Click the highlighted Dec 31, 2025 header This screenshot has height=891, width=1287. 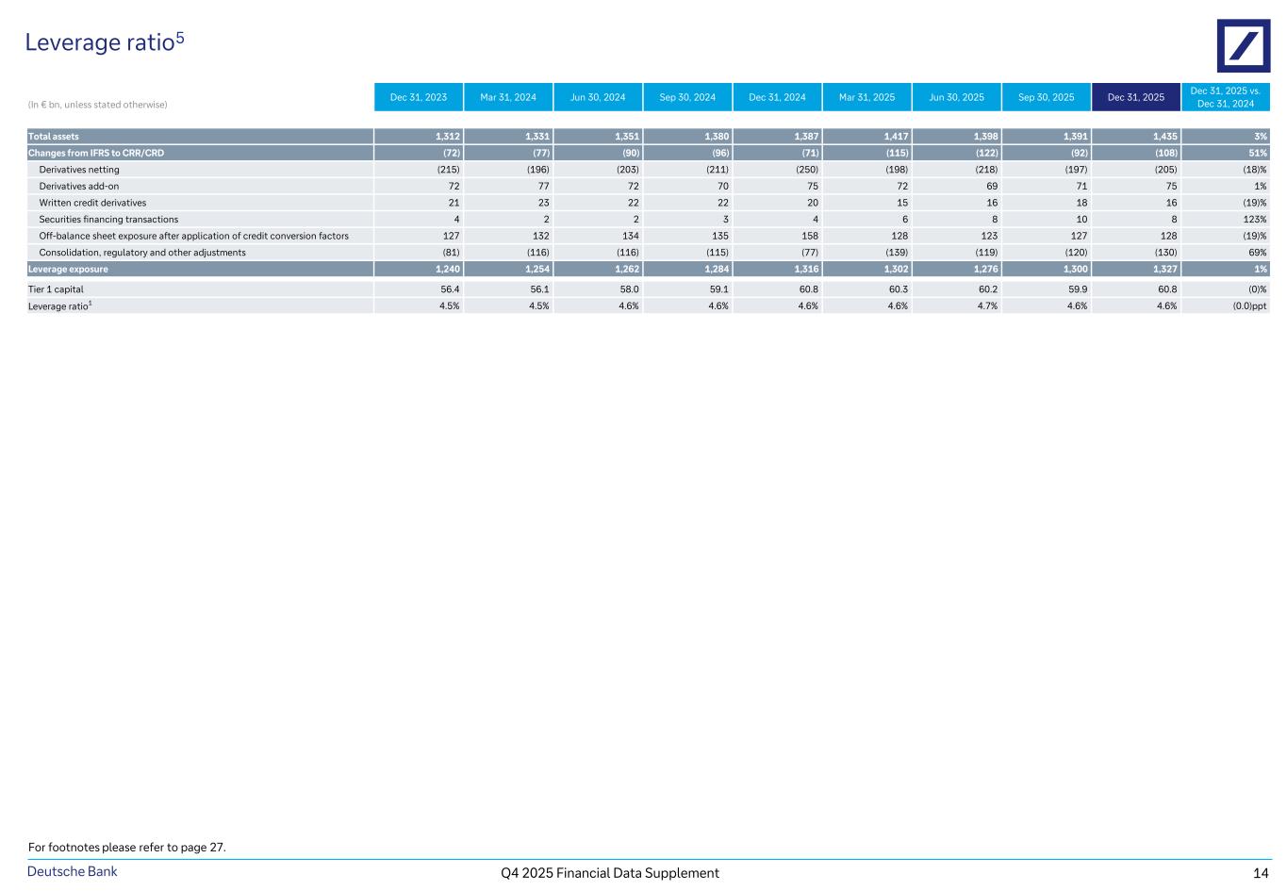pos(1135,97)
